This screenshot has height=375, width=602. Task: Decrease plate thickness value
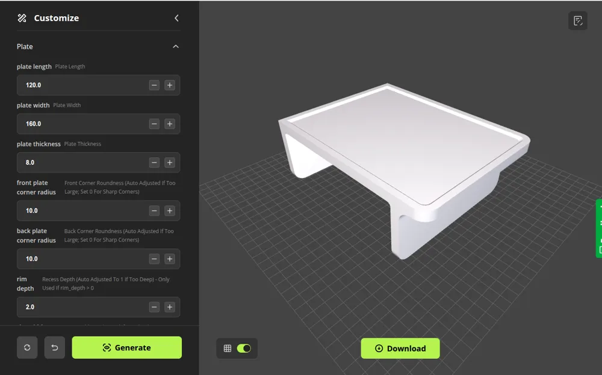coord(154,163)
